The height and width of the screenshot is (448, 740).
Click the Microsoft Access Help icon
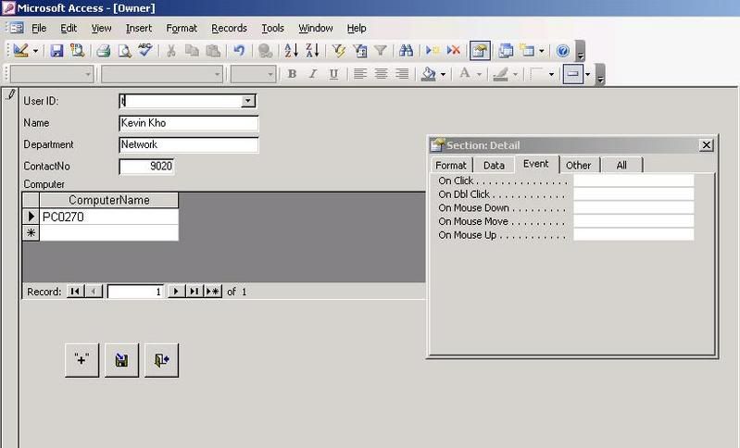pos(562,51)
